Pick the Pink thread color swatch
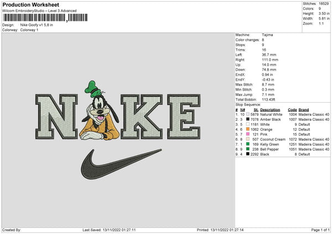 [x=248, y=134]
